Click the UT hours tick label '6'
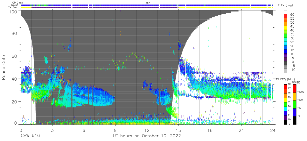This screenshot has height=141, width=307. pyautogui.click(x=84, y=130)
